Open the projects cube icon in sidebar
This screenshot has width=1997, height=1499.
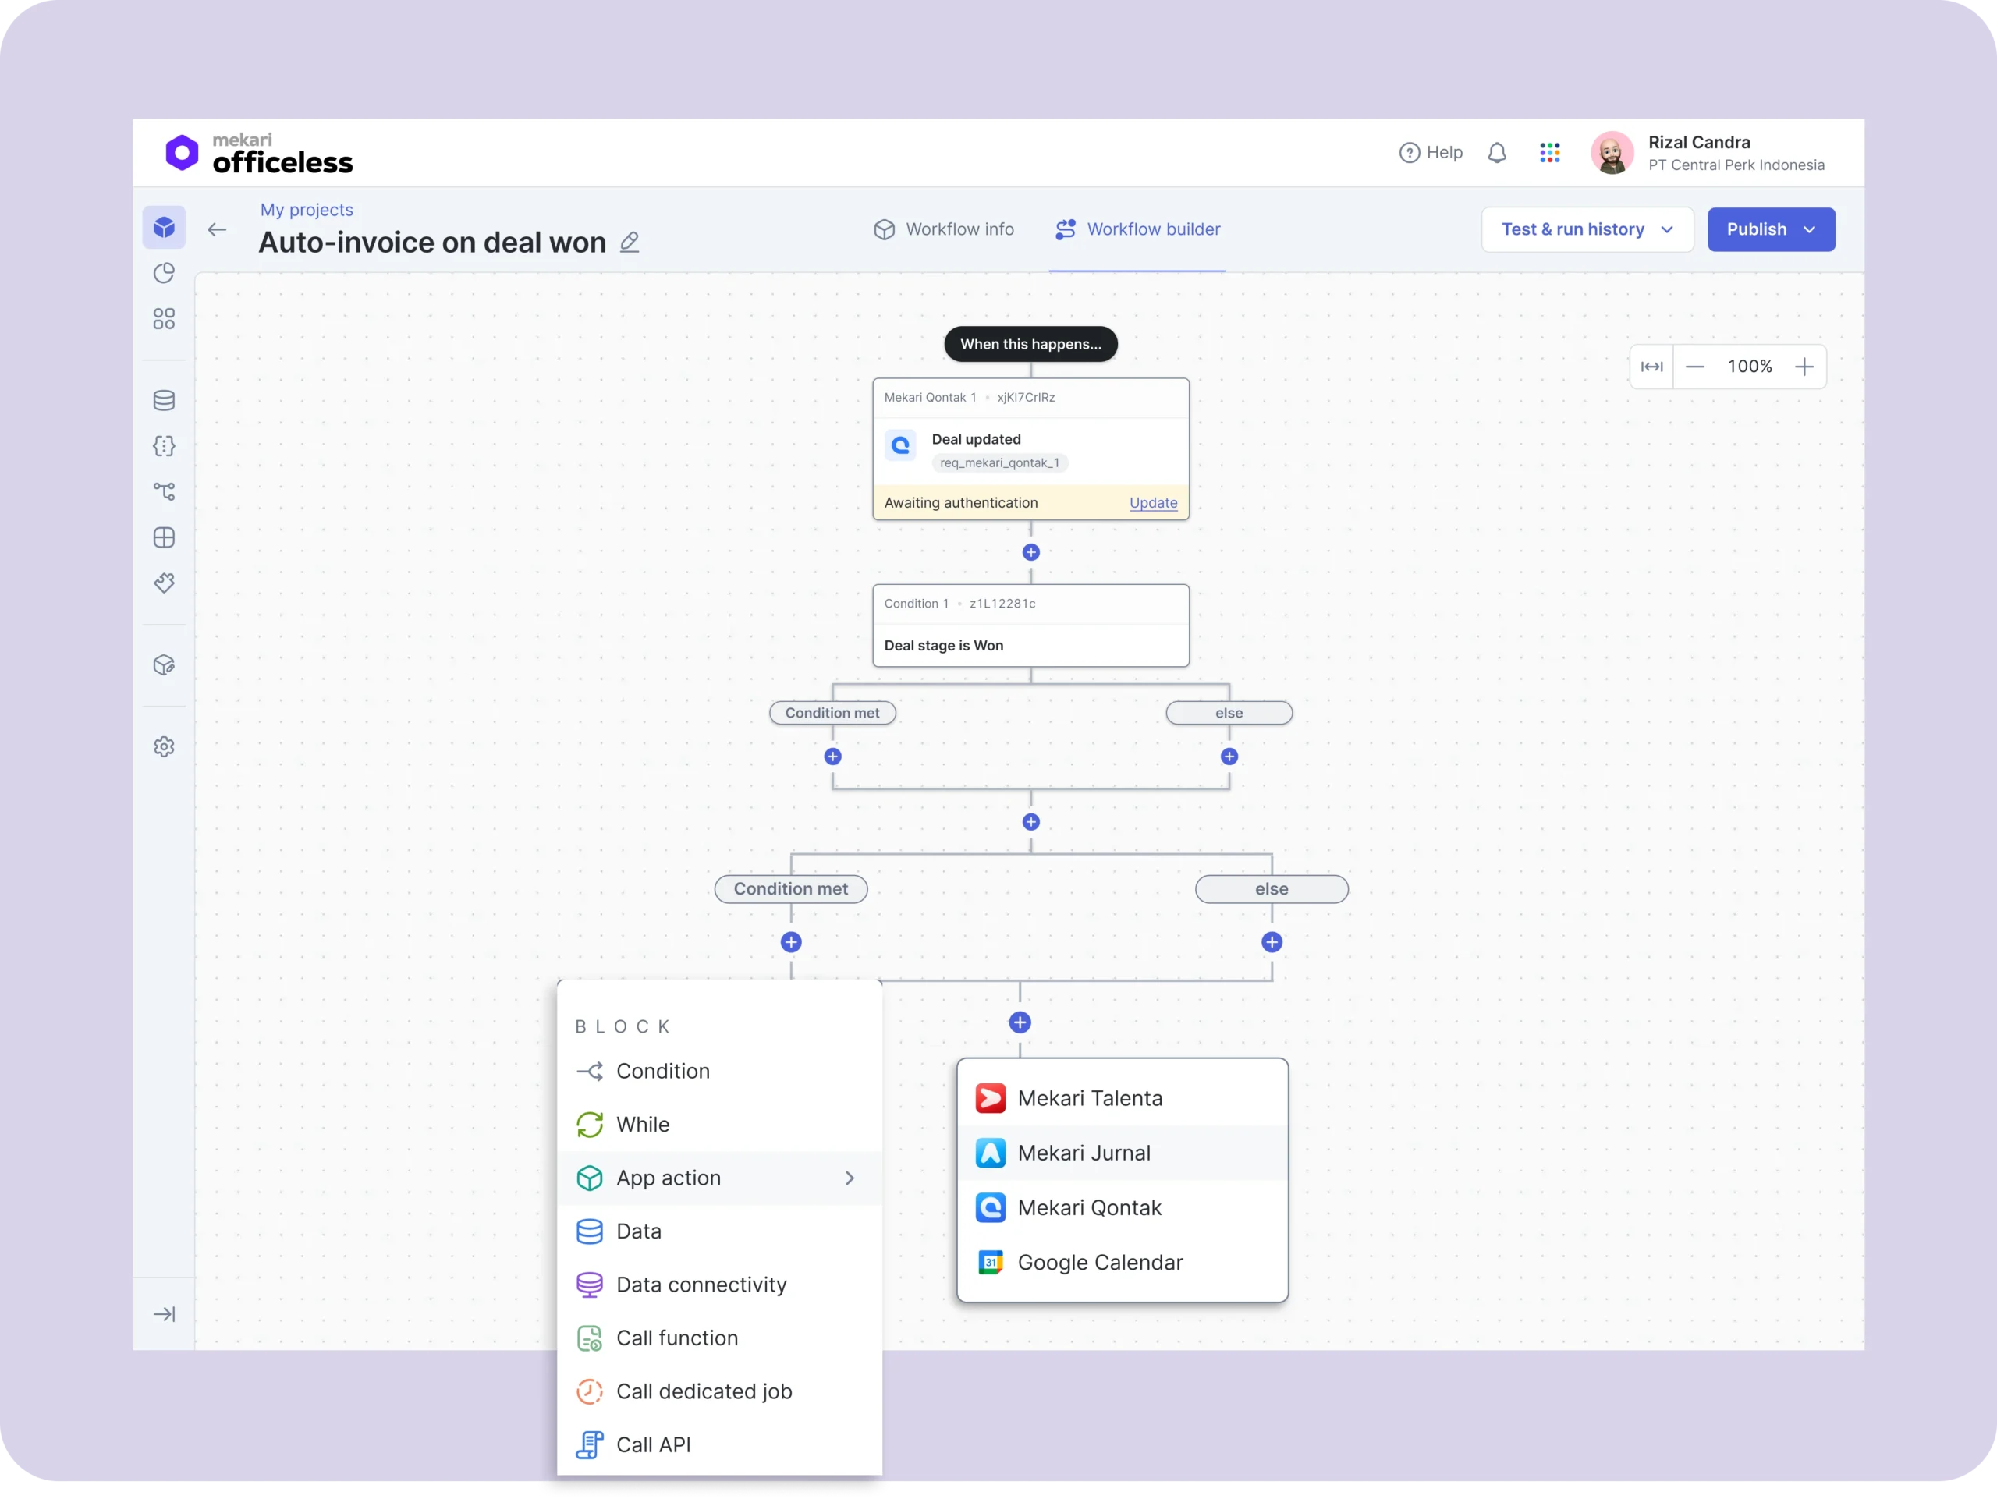pos(163,228)
